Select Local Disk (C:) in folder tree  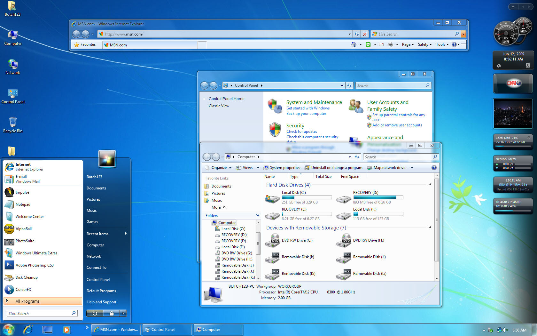(x=233, y=229)
